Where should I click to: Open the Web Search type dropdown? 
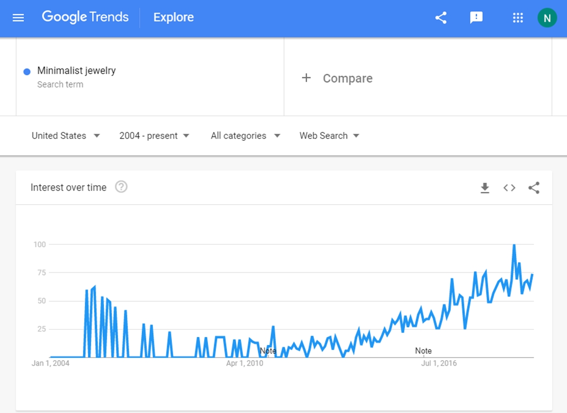tap(329, 136)
